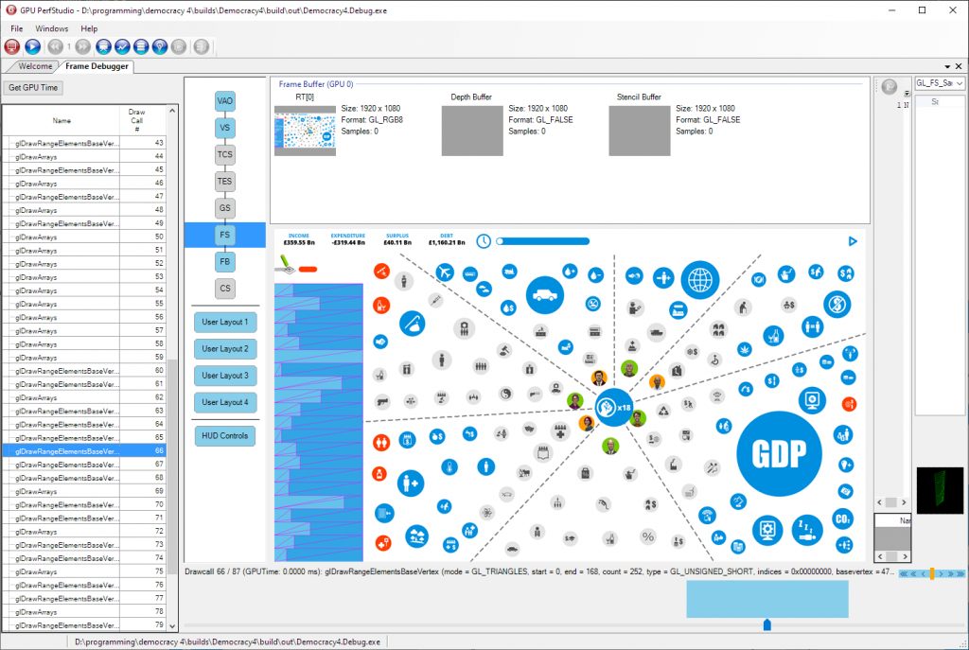Open HUD Controls
This screenshot has height=650, width=969.
225,435
